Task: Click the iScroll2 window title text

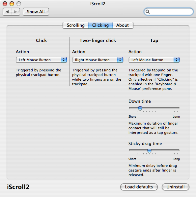Action: coord(98,4)
